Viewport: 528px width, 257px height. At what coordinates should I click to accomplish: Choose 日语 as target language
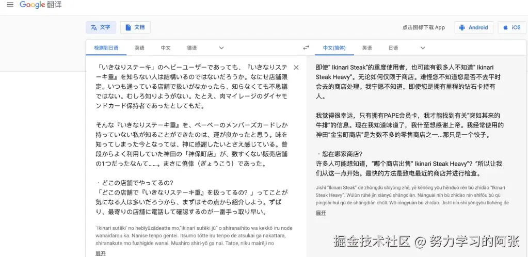393,48
